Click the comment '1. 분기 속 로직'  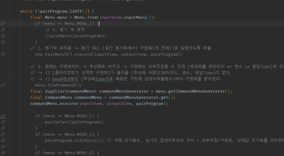click(x=65, y=30)
